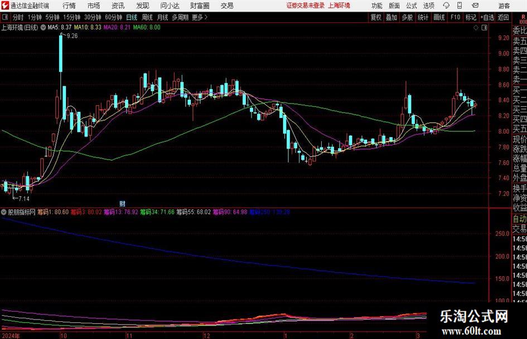Click the 多股 multi-stock button

pos(407,17)
